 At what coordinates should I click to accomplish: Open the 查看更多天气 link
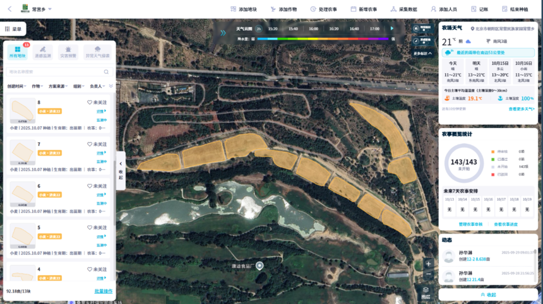click(x=521, y=109)
